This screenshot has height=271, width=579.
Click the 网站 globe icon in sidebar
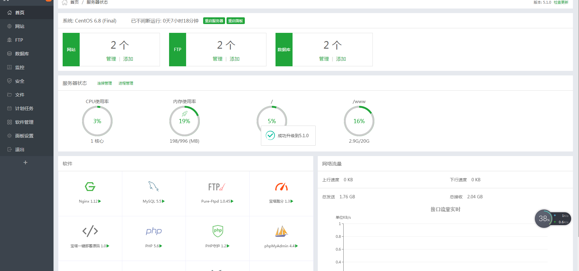[x=9, y=26]
